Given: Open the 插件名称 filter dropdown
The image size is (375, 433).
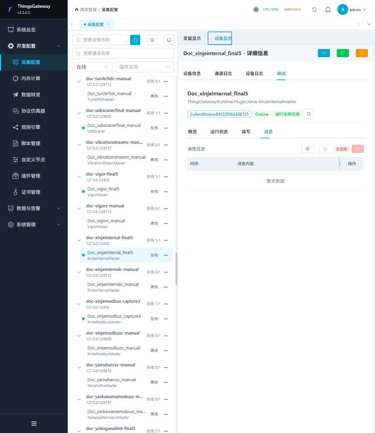Looking at the screenshot, I should [x=145, y=67].
